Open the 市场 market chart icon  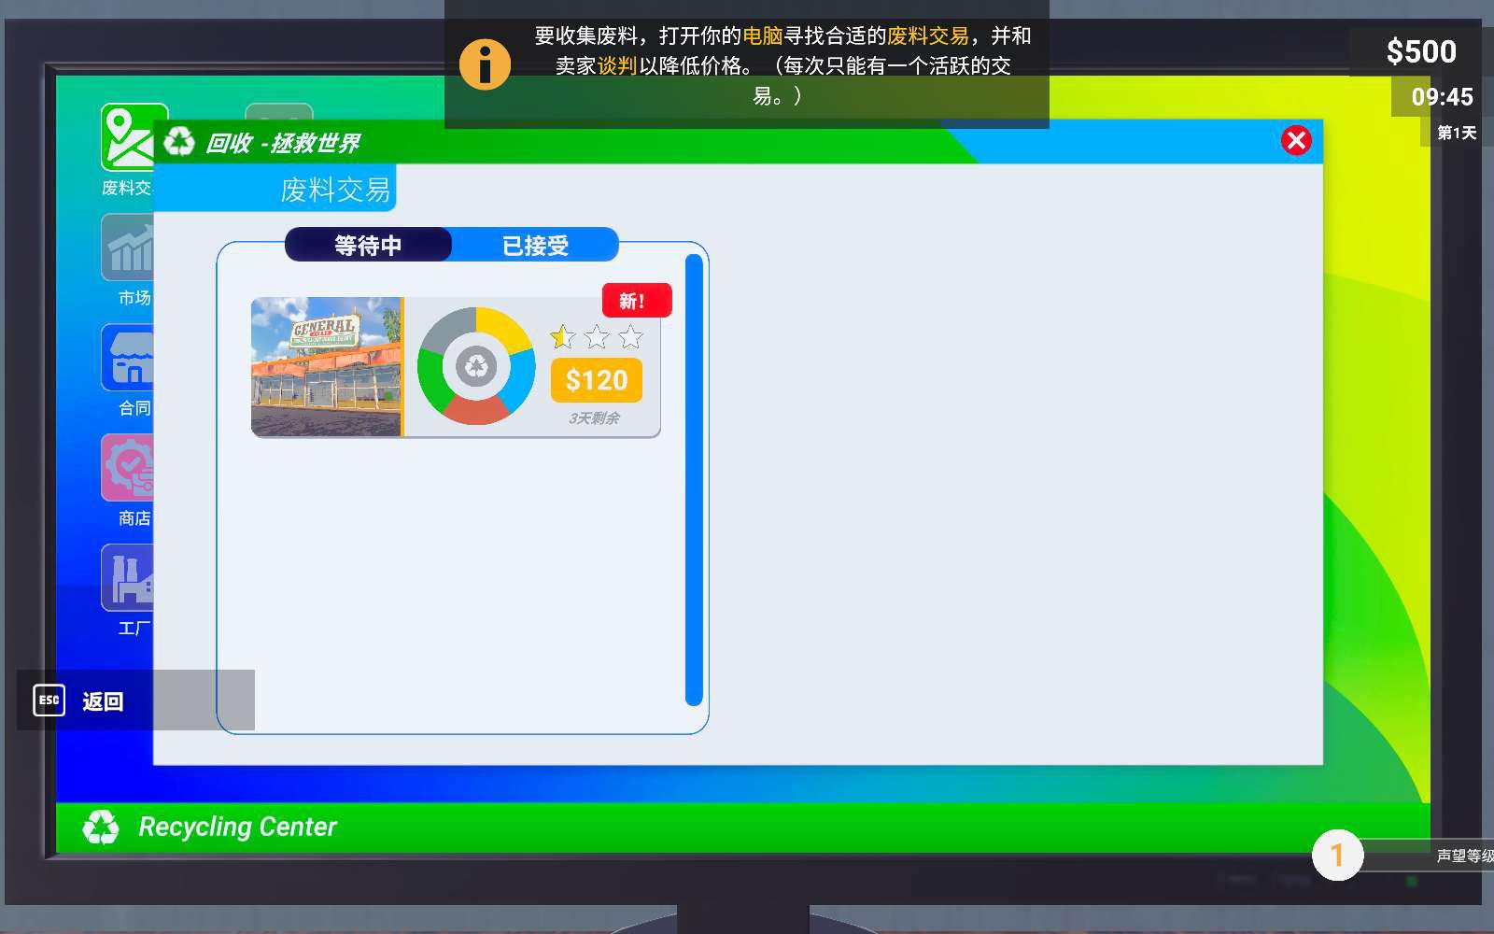click(128, 248)
